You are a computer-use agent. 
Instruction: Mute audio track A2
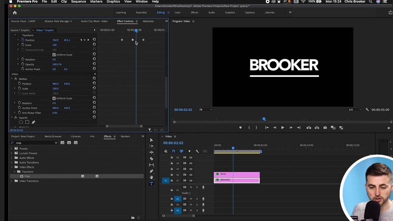click(191, 199)
